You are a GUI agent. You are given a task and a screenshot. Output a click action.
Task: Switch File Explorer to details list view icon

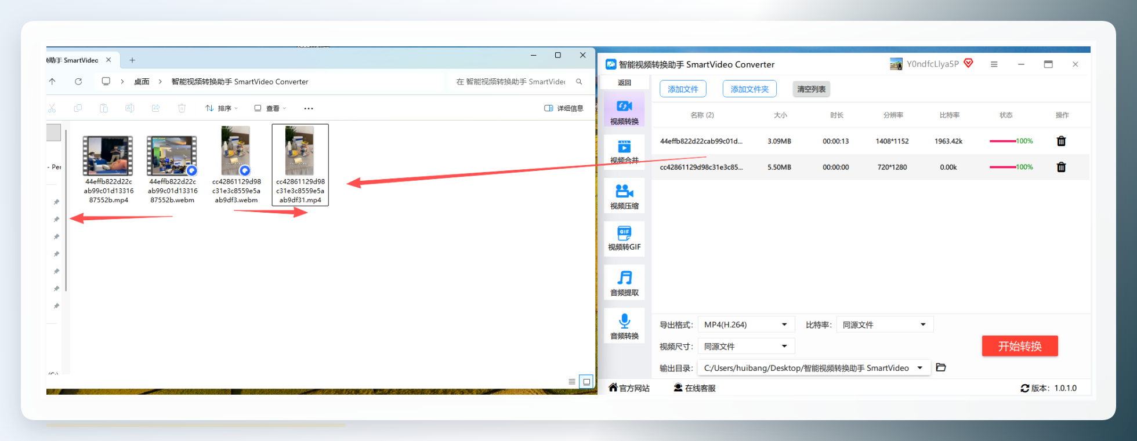[x=572, y=381]
